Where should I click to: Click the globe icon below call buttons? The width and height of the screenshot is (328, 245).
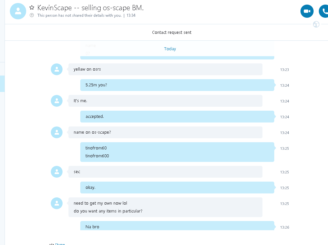[316, 24]
